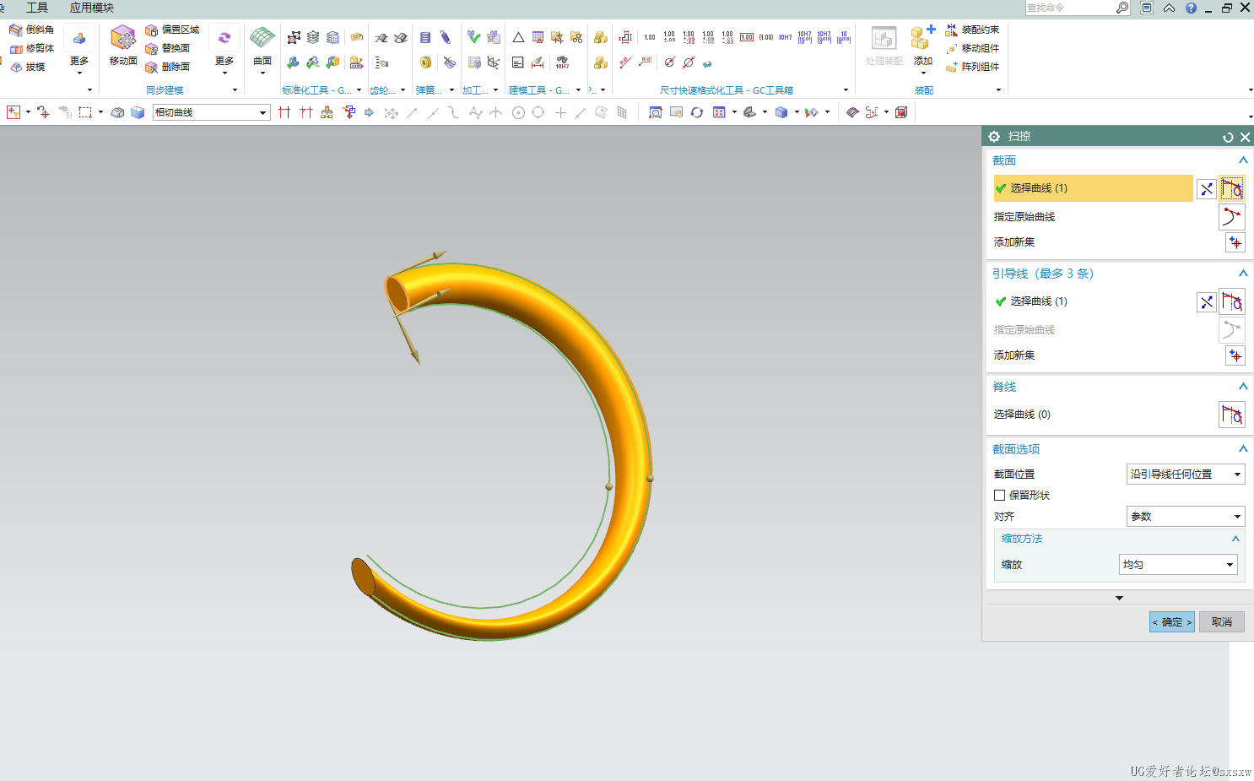
Task: Select the 偏置区域 offset region tool
Action: coord(172,30)
